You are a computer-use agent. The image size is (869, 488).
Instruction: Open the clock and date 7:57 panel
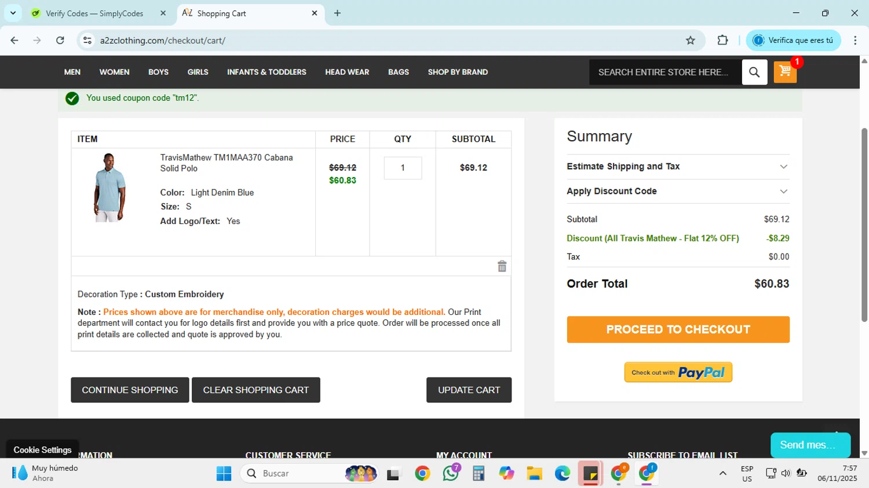click(837, 474)
